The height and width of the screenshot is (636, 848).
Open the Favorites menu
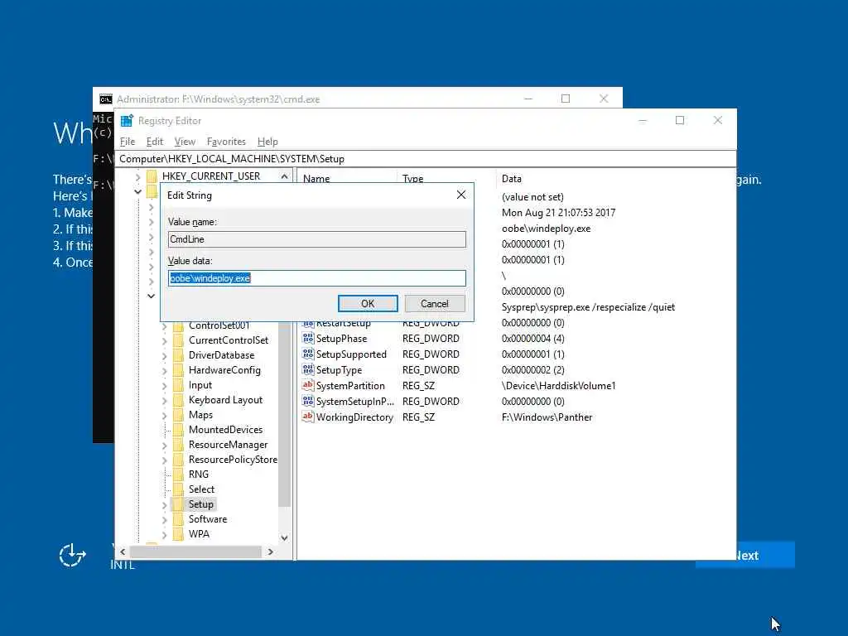pyautogui.click(x=226, y=141)
